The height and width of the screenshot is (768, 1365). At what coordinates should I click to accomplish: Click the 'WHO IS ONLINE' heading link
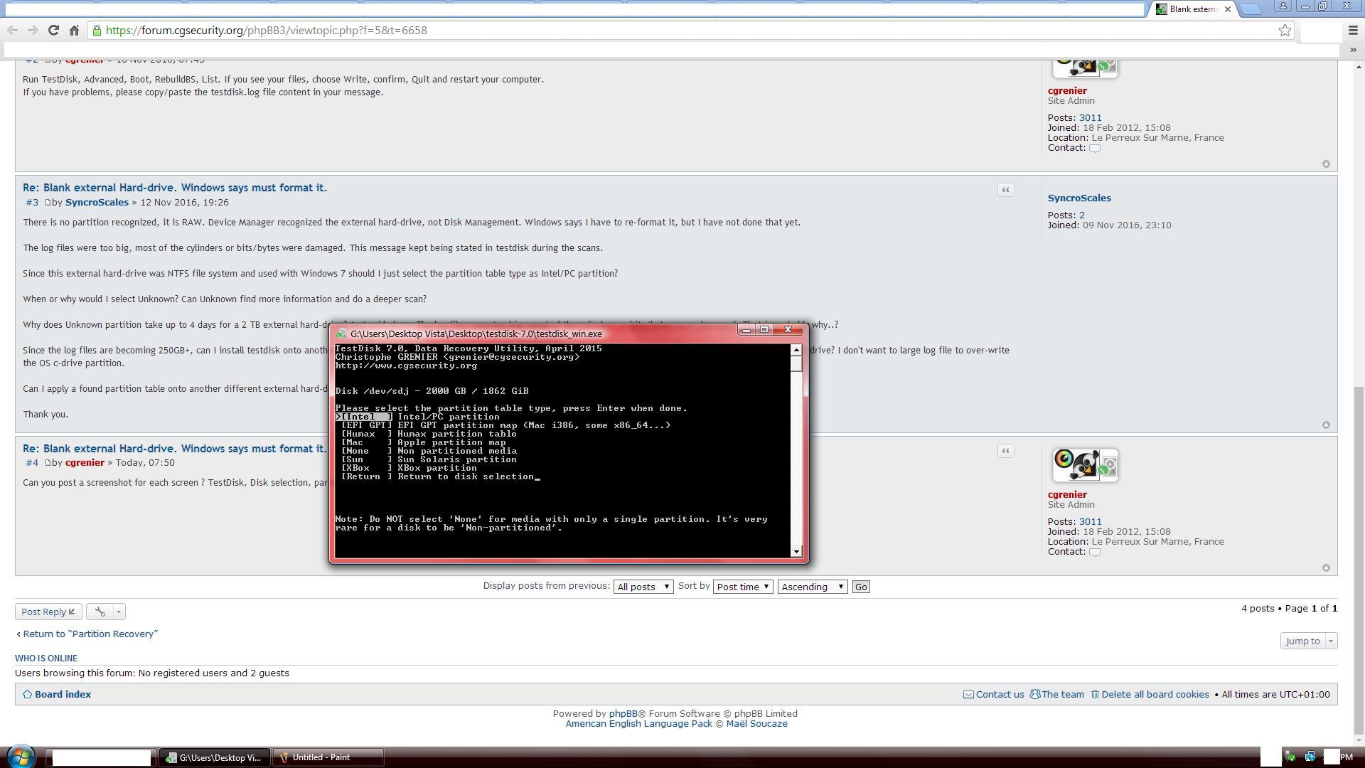[x=46, y=658]
